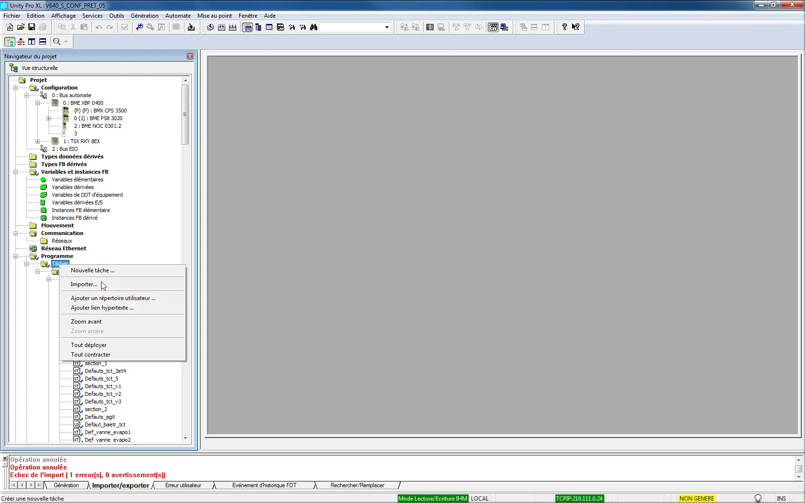Click the binoculars search icon
This screenshot has height=503, width=805.
click(313, 27)
